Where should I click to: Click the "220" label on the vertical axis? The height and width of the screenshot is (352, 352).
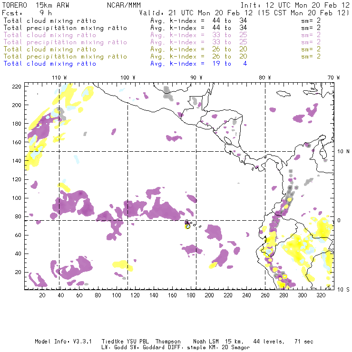tap(17, 87)
